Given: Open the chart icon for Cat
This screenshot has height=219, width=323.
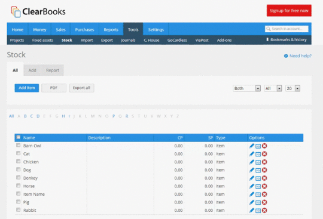Looking at the screenshot, I should (258, 154).
